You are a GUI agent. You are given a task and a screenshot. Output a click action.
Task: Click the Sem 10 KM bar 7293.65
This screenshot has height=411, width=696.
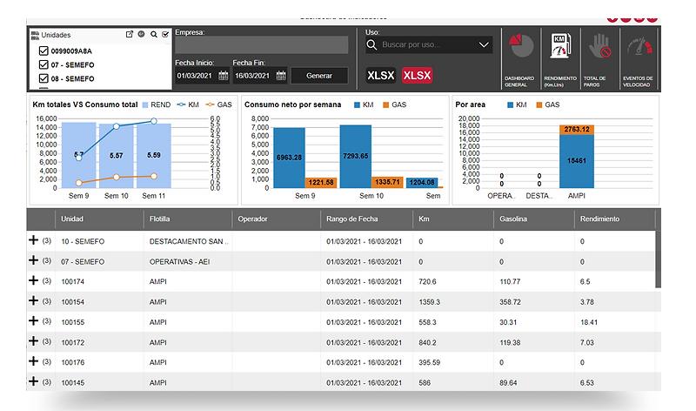click(x=356, y=157)
